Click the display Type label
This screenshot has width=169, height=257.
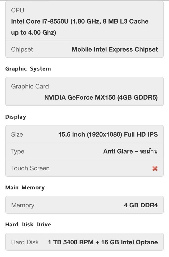pyautogui.click(x=17, y=151)
